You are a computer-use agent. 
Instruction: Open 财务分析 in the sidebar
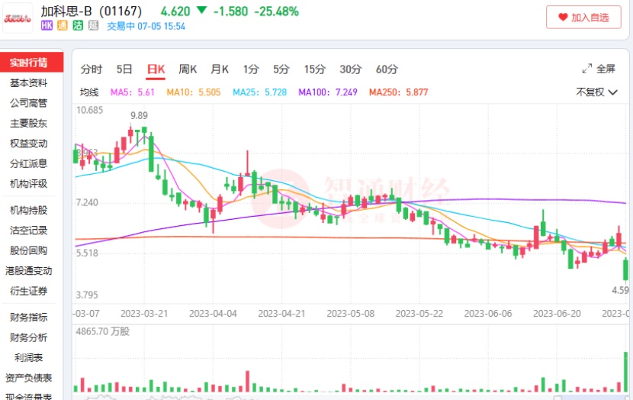tap(29, 337)
